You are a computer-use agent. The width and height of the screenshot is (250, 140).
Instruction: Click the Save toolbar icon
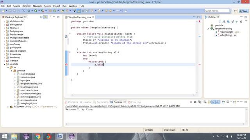click(10, 11)
